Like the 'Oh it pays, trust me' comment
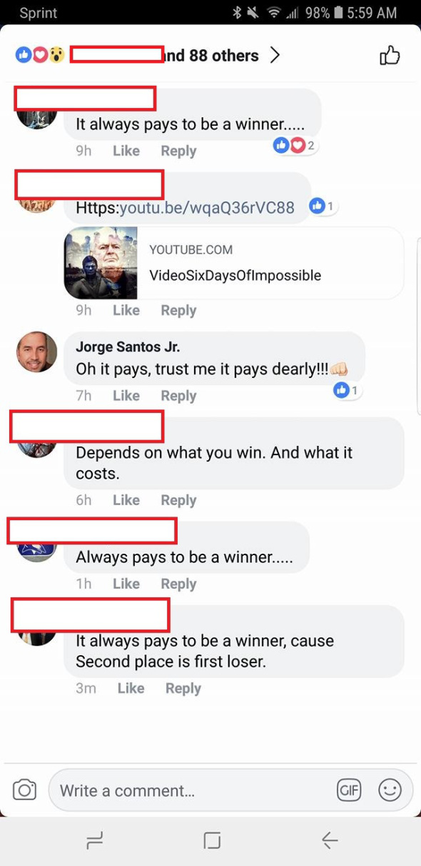This screenshot has width=421, height=866. (x=126, y=396)
